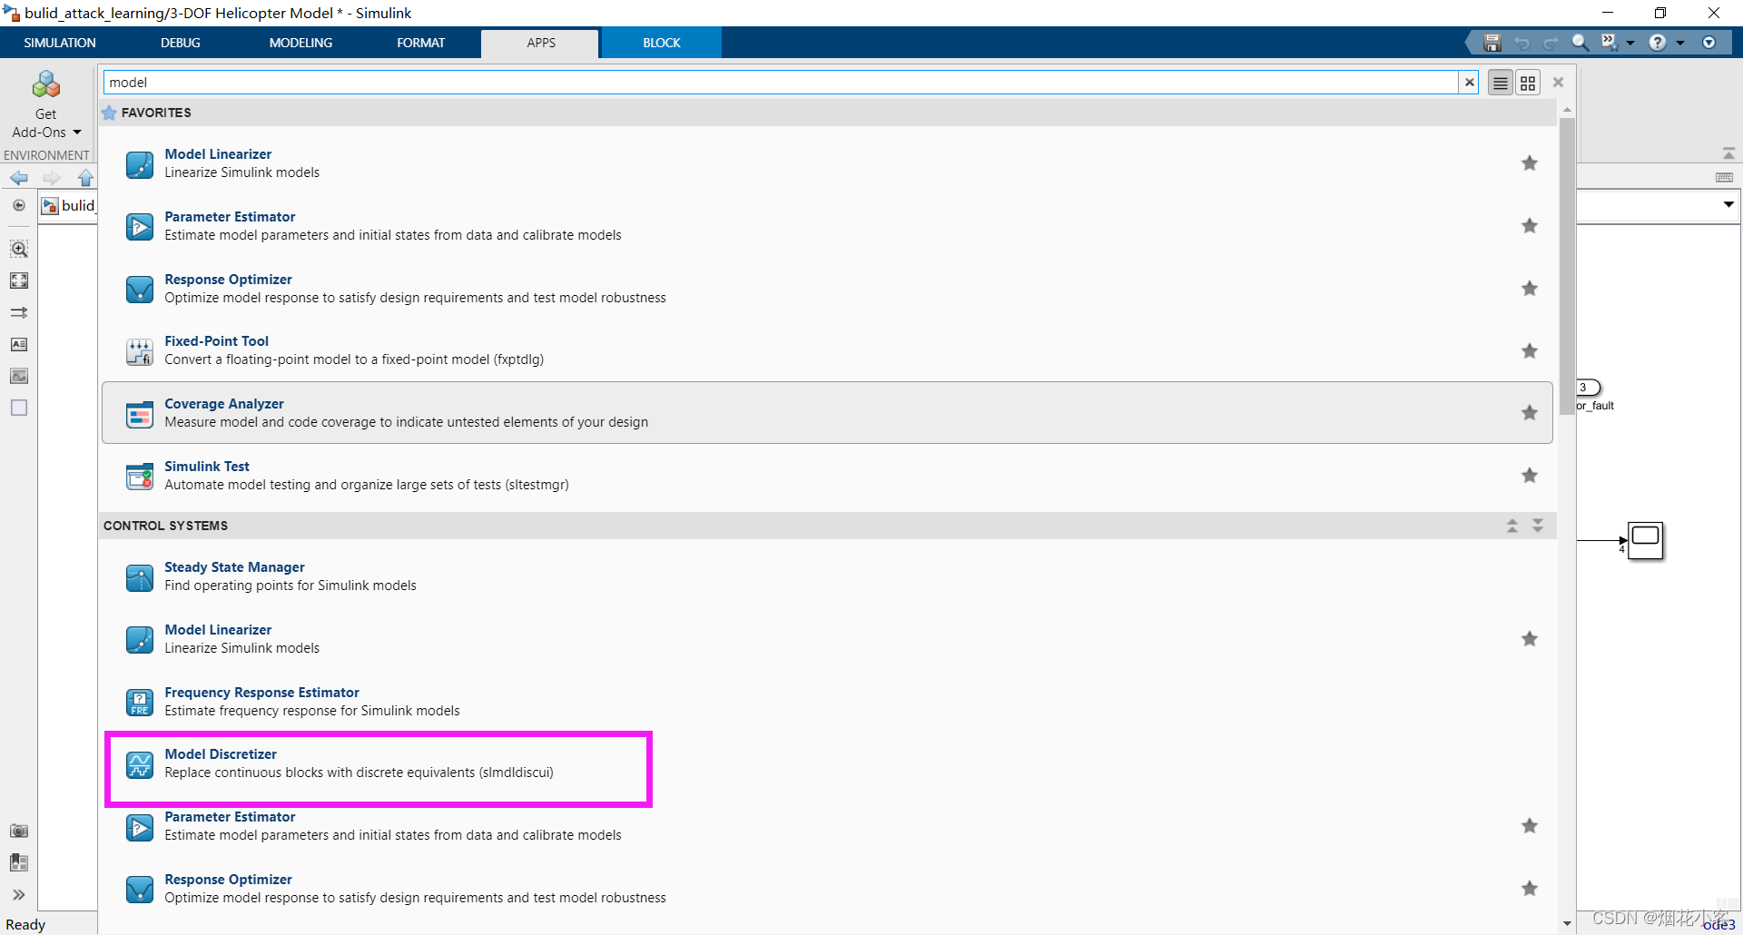This screenshot has width=1743, height=935.
Task: Open the Steady State Manager icon
Action: (x=140, y=577)
